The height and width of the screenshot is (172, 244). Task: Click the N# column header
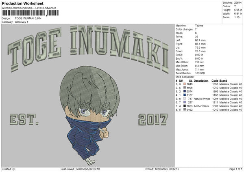click(x=181, y=81)
